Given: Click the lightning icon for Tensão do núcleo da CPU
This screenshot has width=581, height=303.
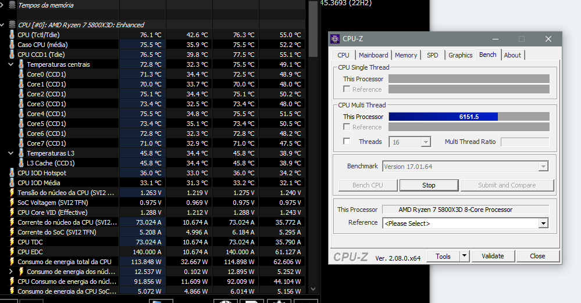Looking at the screenshot, I should coord(12,193).
